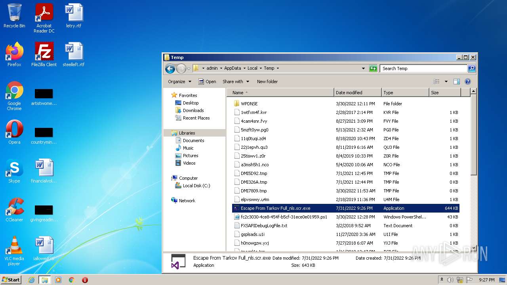
Task: Select the financialvol... document on desktop
Action: (44, 171)
